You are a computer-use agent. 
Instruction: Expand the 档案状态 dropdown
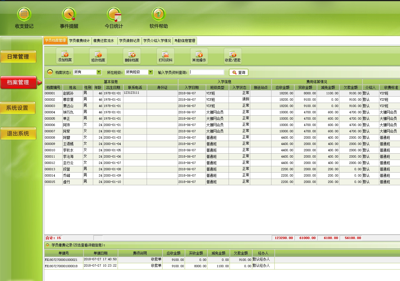[x=99, y=72]
